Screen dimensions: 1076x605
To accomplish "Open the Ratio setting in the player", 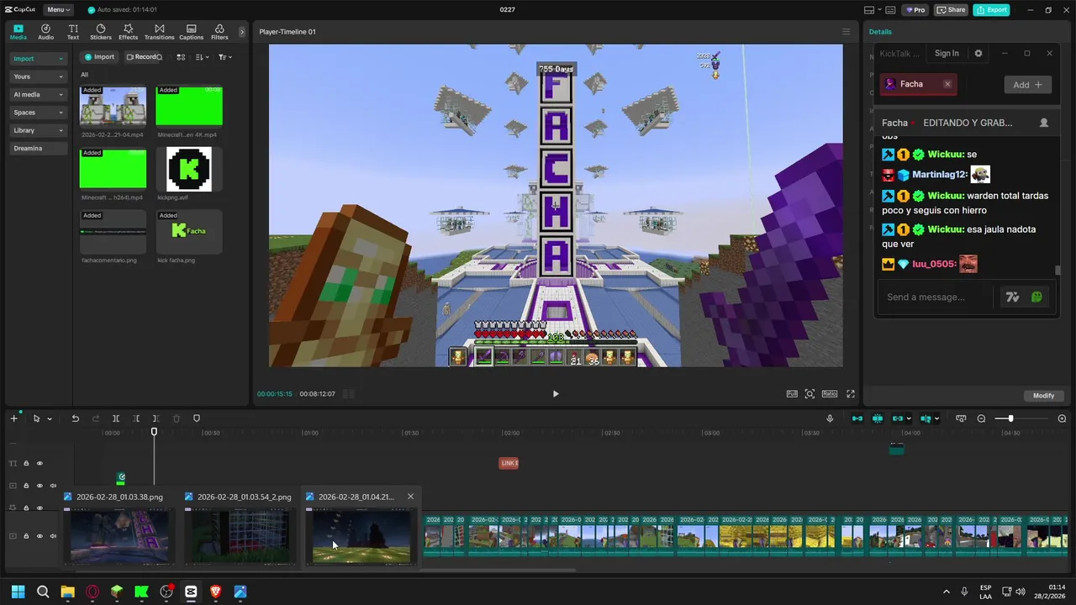I will point(830,393).
